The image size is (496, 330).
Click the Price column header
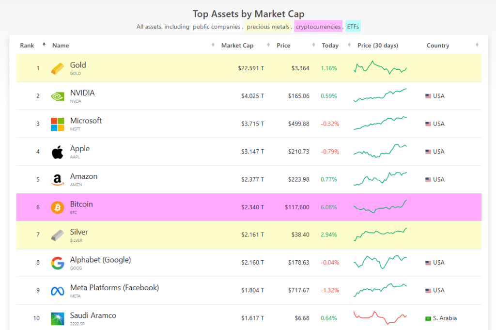pos(283,46)
